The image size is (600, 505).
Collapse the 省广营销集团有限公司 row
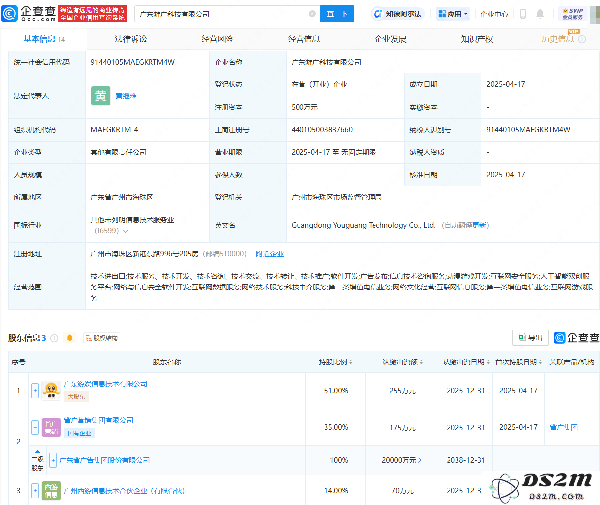click(35, 427)
